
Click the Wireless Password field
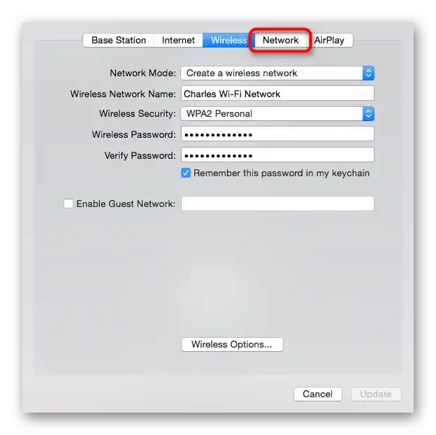[277, 134]
